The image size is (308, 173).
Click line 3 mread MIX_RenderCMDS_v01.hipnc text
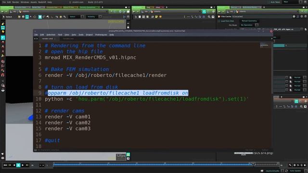(90, 58)
